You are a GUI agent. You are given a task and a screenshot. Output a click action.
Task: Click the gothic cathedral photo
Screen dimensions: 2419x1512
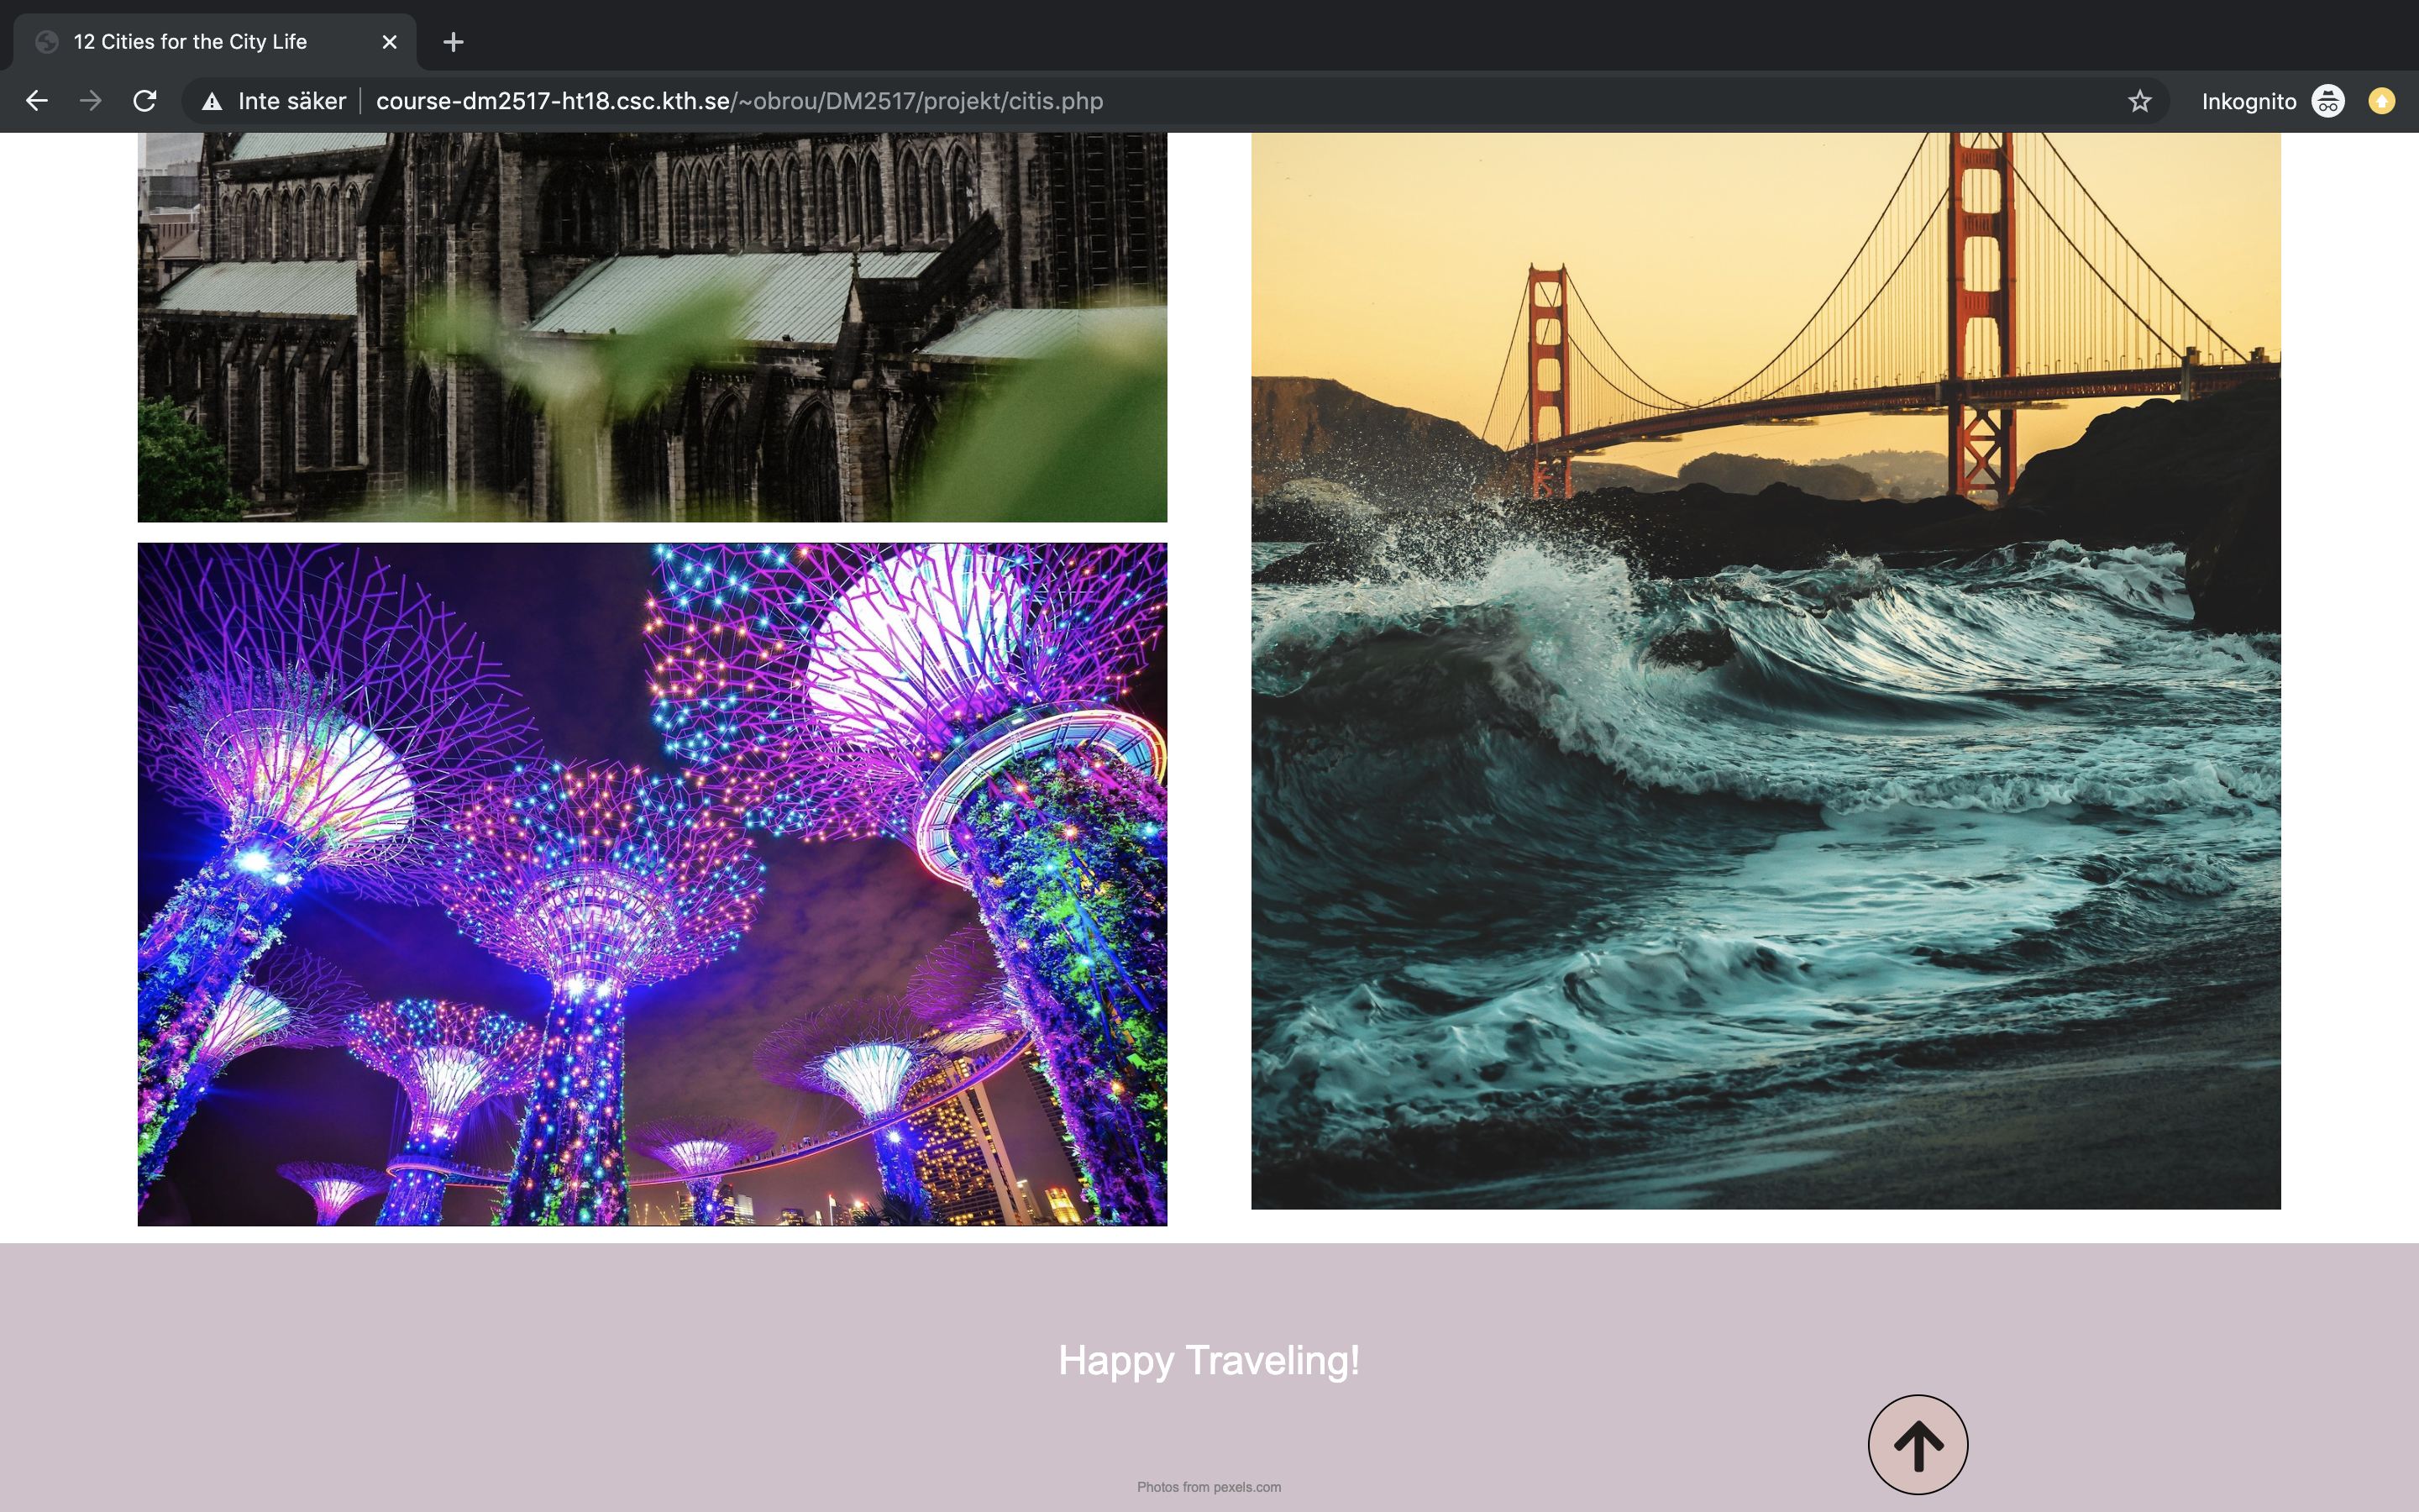click(x=652, y=327)
